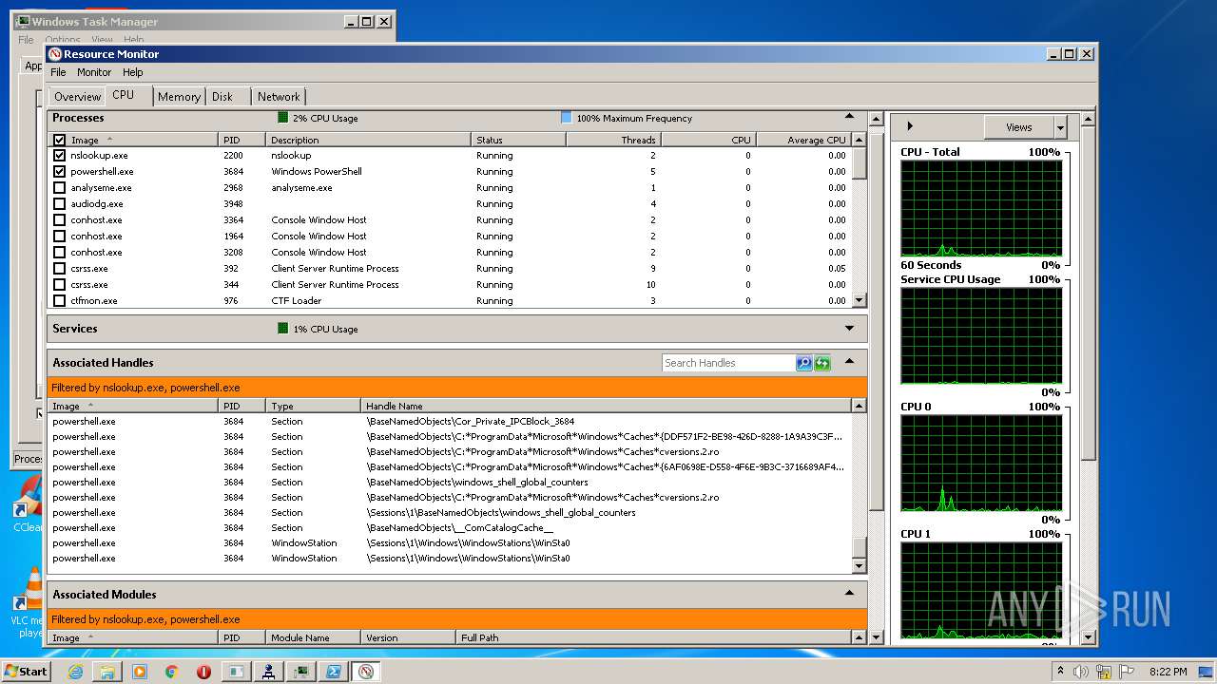Viewport: 1217px width, 684px height.
Task: Select the Cor_Private_IPCBlock_3684 handle row
Action: 449,421
